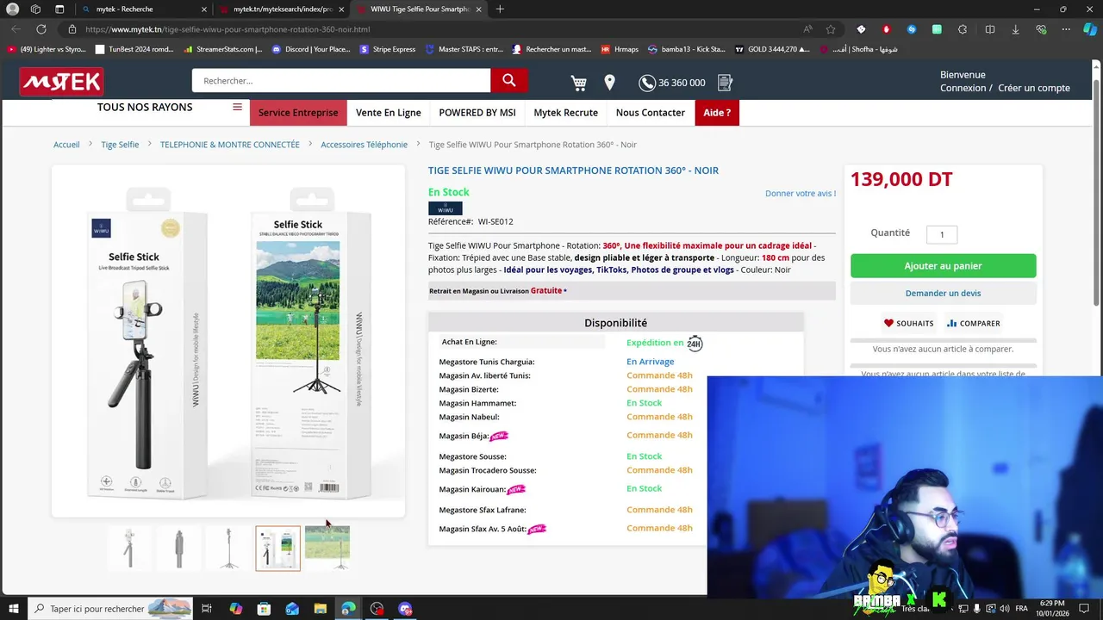Open browser downloads icon
This screenshot has width=1103, height=620.
pos(1015,29)
